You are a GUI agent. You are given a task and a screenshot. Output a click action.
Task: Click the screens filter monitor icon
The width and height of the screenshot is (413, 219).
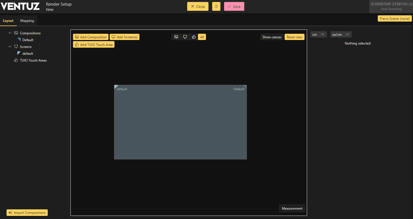(x=185, y=37)
